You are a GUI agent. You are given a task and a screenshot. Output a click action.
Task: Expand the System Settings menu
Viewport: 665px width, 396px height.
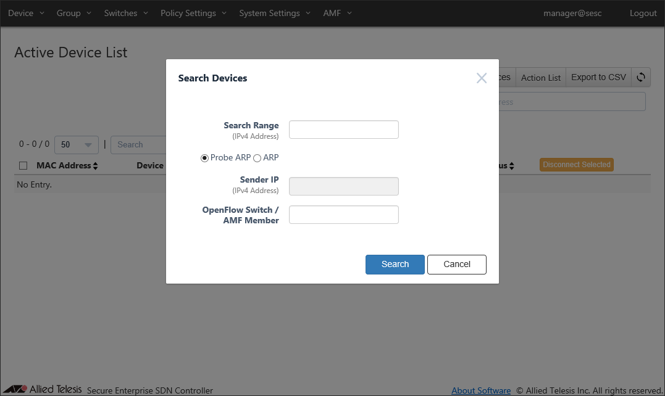[x=275, y=13]
